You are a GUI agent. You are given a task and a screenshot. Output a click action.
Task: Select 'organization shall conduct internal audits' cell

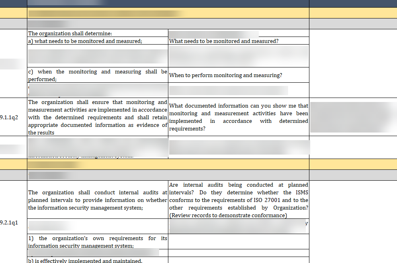click(97, 200)
